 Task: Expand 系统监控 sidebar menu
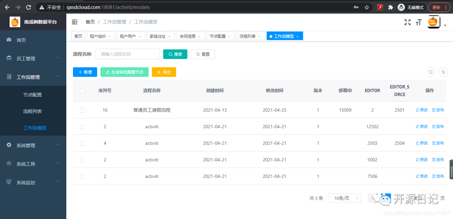click(33, 182)
